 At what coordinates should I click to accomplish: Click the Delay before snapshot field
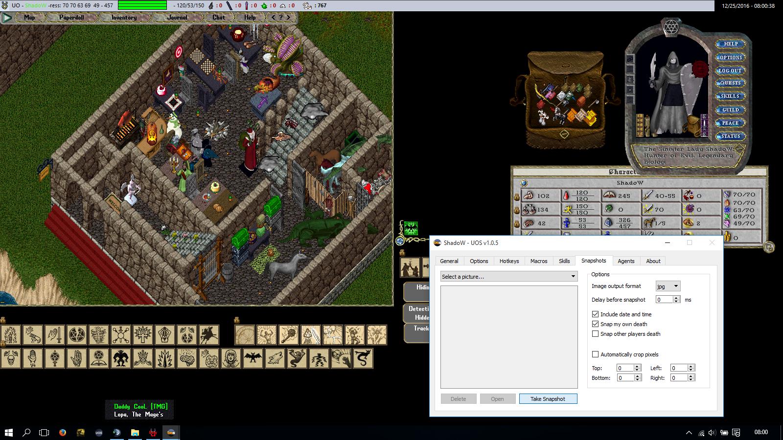664,300
